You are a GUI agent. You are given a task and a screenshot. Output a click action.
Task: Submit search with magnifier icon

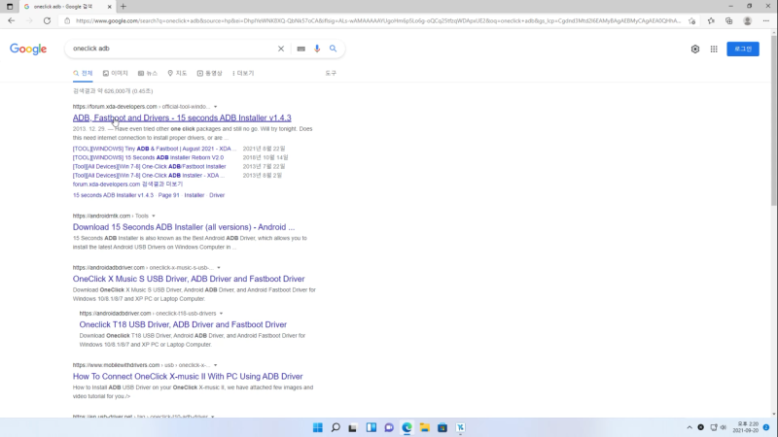pos(333,49)
